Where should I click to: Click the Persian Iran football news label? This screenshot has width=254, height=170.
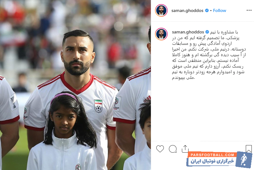click(212, 161)
